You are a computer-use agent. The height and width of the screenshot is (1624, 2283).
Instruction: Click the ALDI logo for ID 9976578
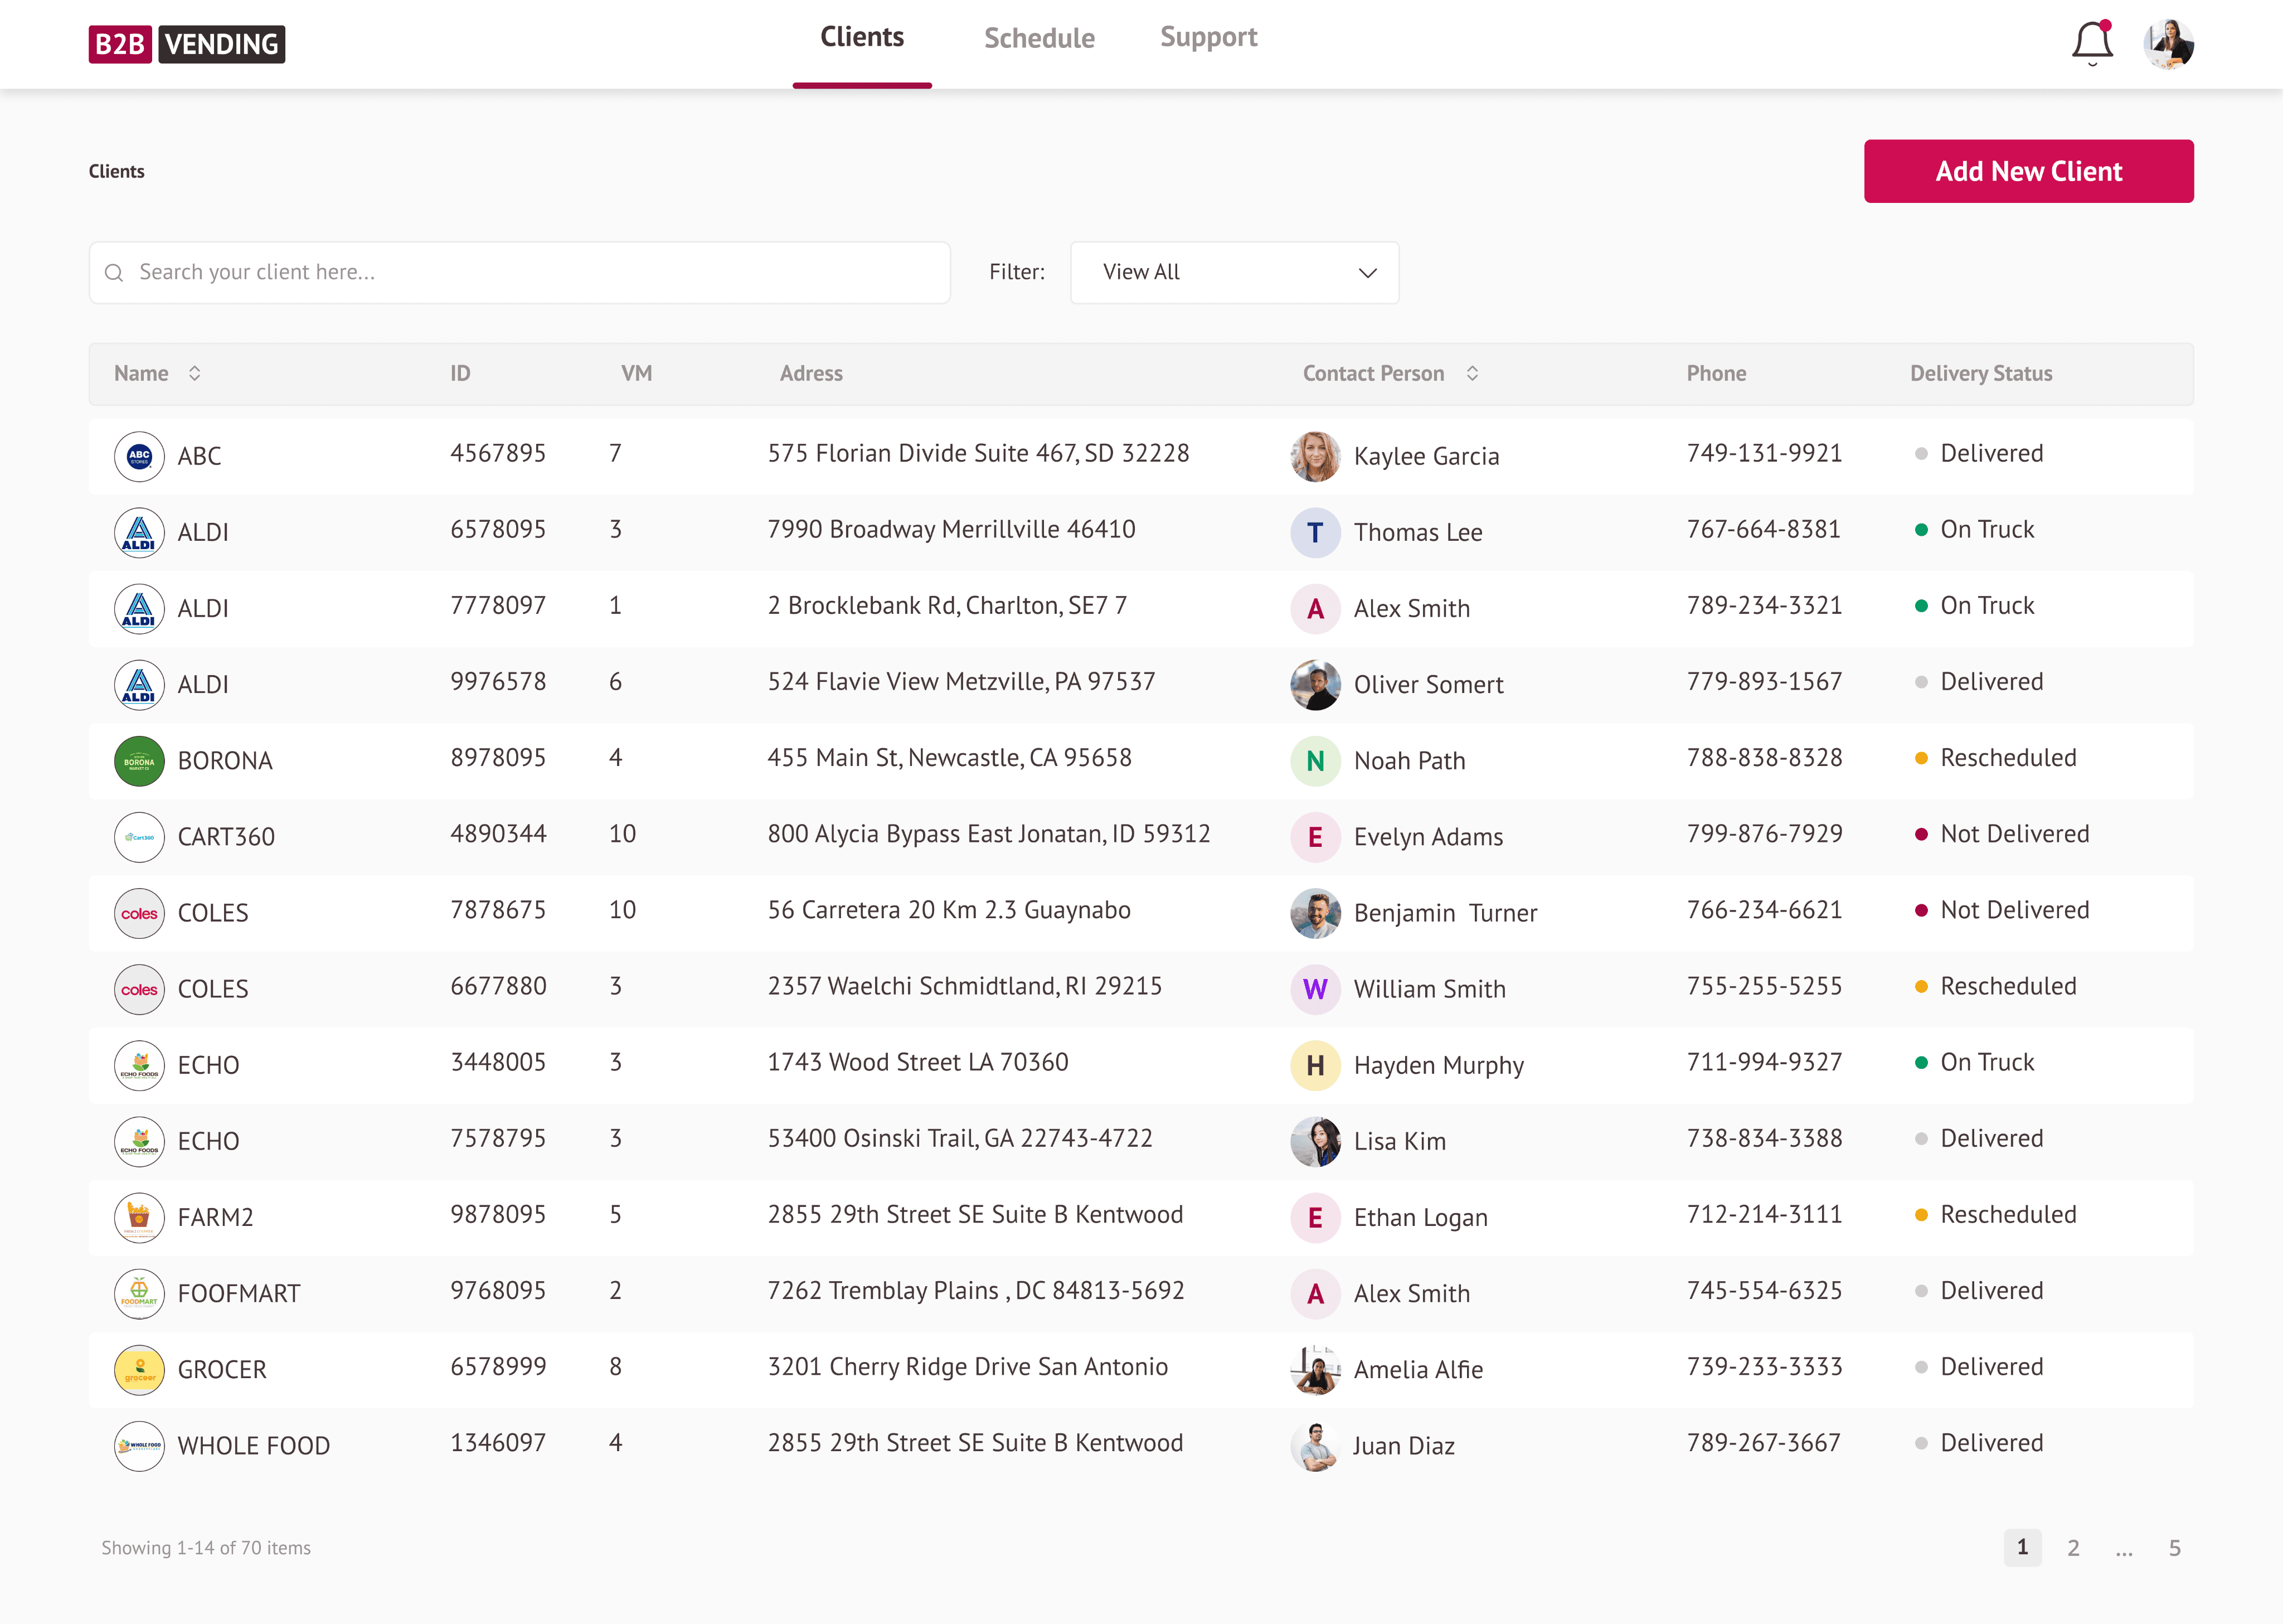point(139,684)
